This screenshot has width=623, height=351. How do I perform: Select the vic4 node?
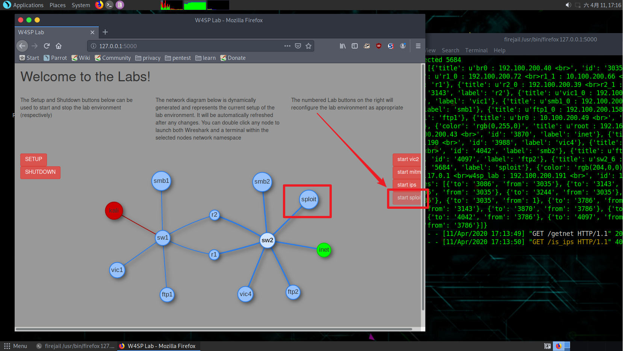pos(246,294)
